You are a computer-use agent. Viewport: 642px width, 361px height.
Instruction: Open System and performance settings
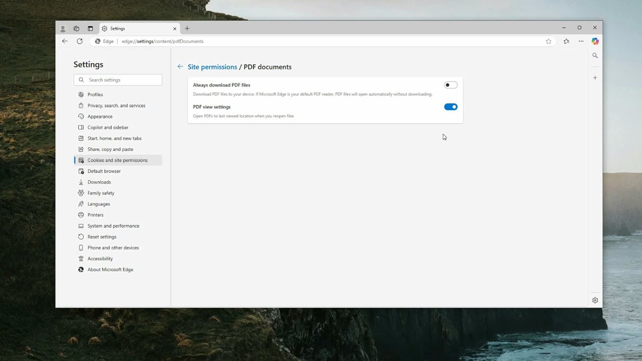(118, 226)
